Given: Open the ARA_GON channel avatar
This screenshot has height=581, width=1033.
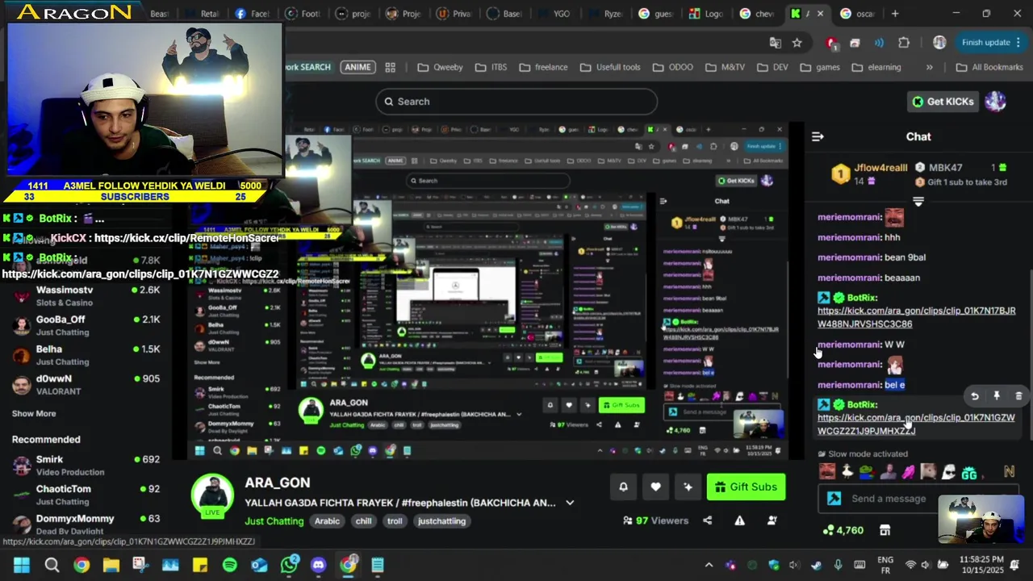Looking at the screenshot, I should (213, 495).
